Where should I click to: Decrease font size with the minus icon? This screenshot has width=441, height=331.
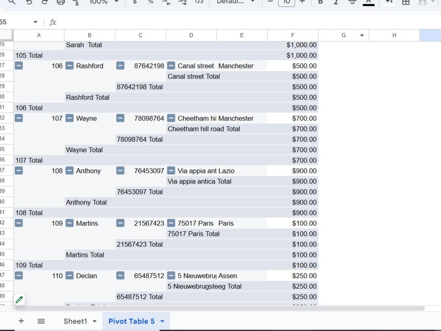[270, 2]
